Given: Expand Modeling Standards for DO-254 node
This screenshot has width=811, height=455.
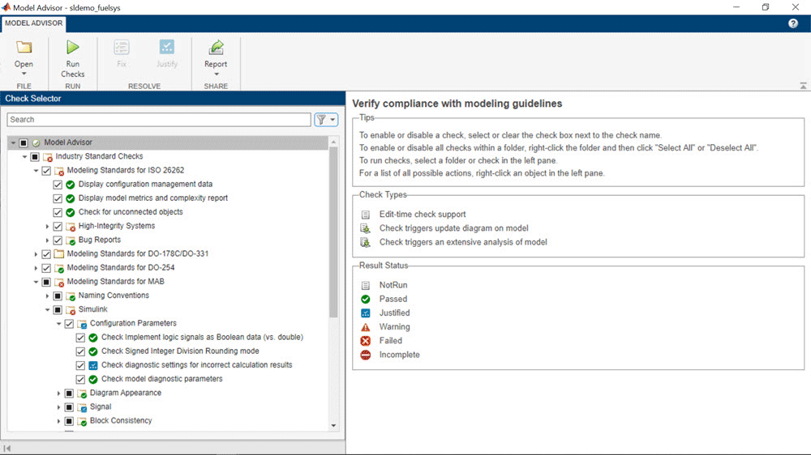Looking at the screenshot, I should click(36, 268).
